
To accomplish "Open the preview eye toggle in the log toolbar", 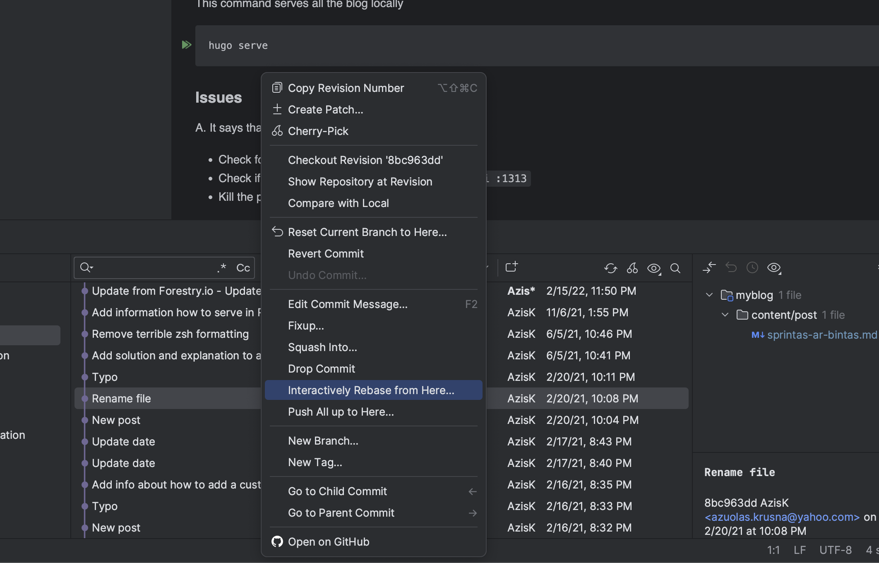I will point(653,268).
